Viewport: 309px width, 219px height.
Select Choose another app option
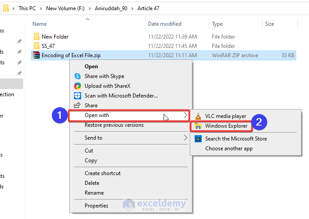[229, 149]
